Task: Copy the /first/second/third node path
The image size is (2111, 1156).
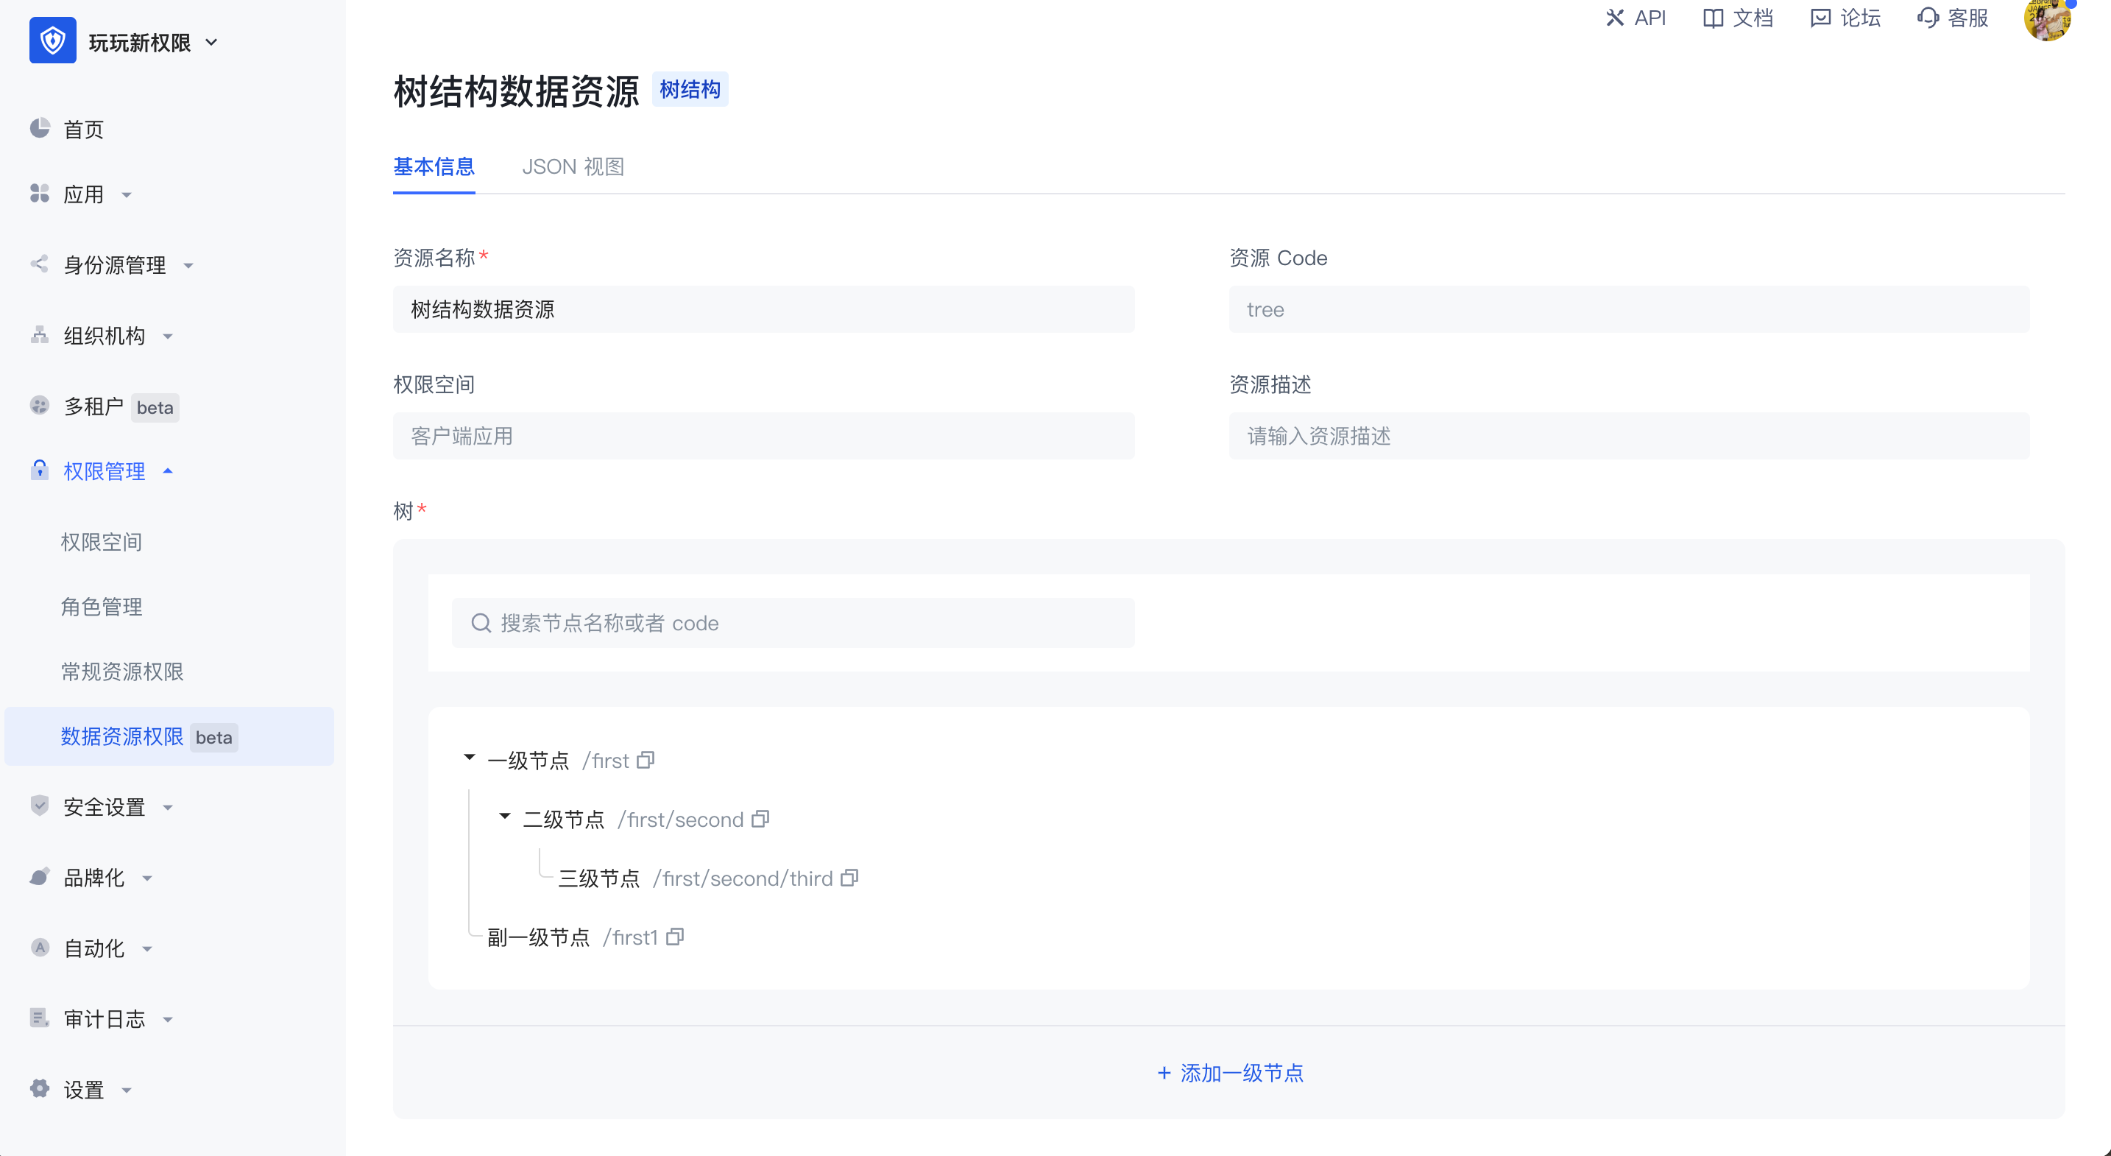Action: (849, 878)
